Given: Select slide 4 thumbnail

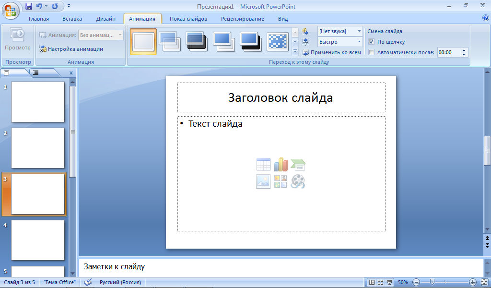Looking at the screenshot, I should pyautogui.click(x=38, y=240).
